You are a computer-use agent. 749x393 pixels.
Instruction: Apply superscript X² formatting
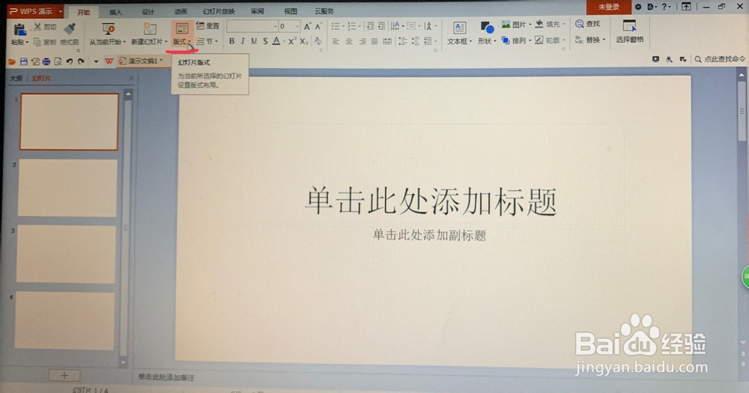coord(292,41)
